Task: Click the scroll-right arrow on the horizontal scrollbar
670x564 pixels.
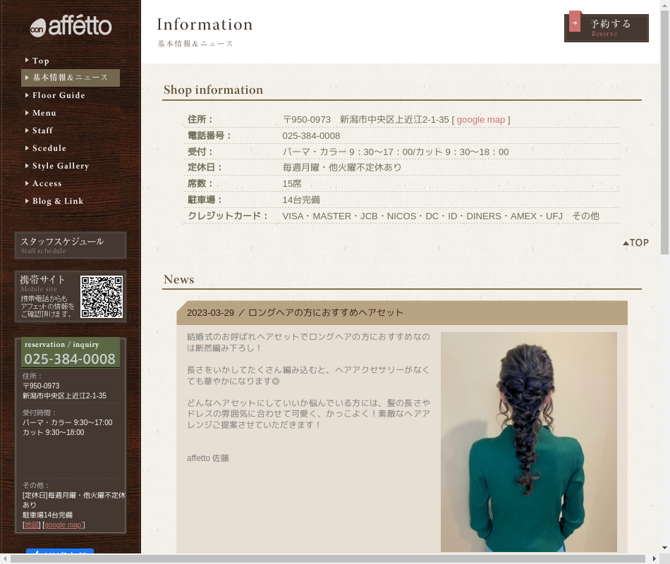Action: pyautogui.click(x=653, y=558)
